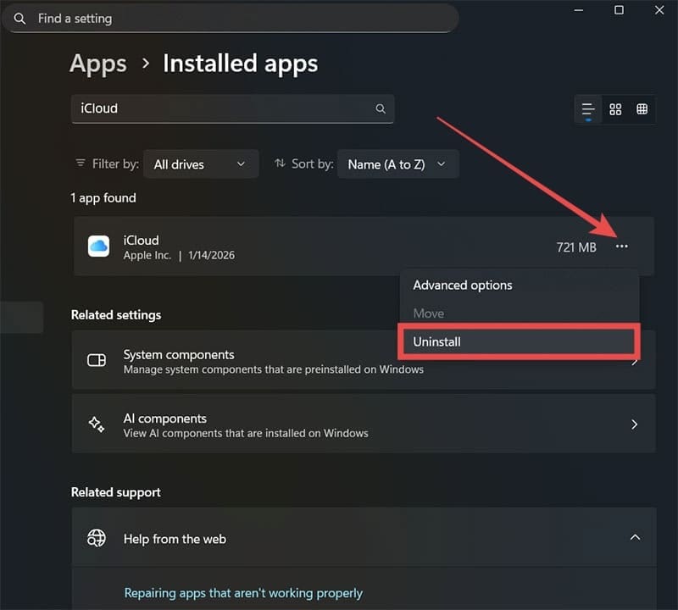Switch to list view layout
Screen dimensions: 678x610
coord(588,109)
